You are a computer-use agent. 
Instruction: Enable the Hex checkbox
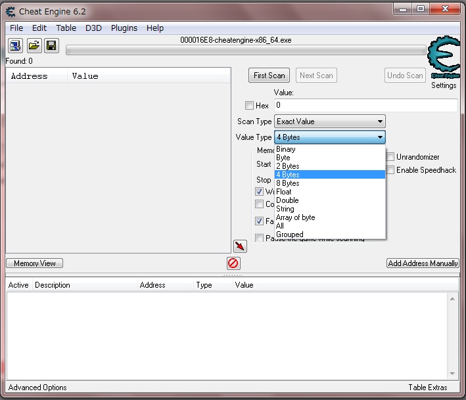[x=249, y=106]
